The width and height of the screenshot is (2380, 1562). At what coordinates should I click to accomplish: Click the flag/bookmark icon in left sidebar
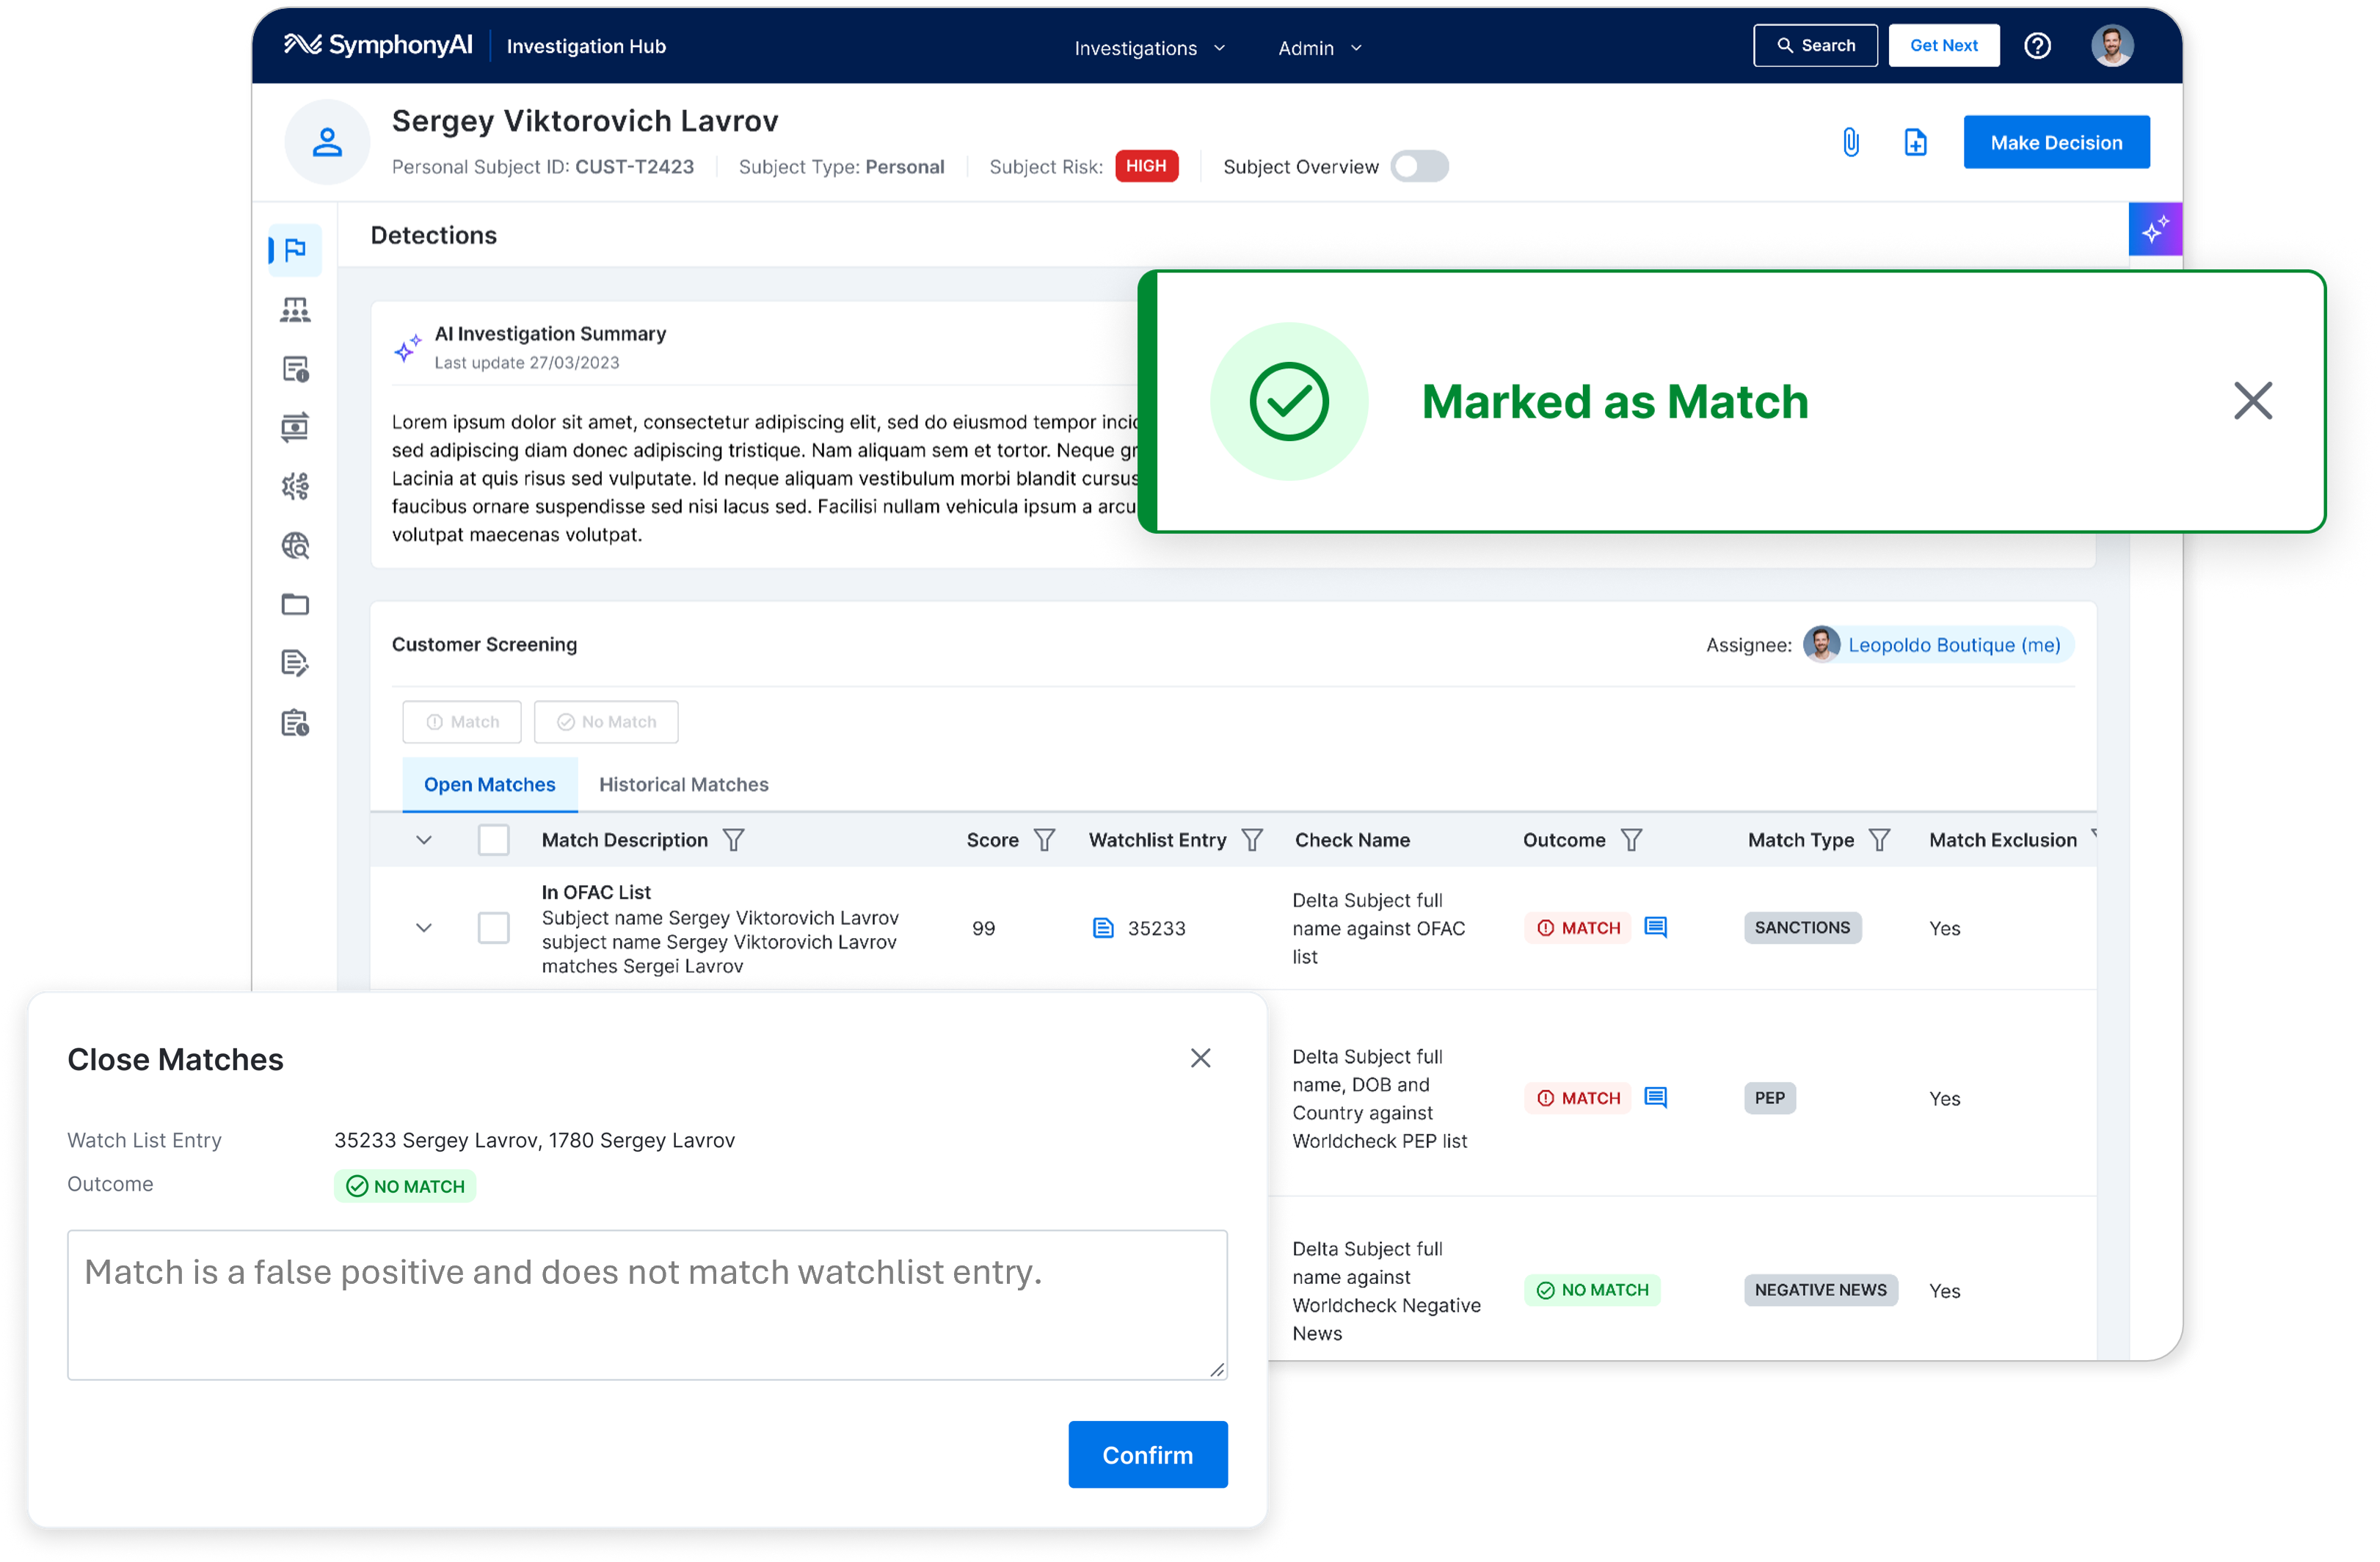coord(294,246)
